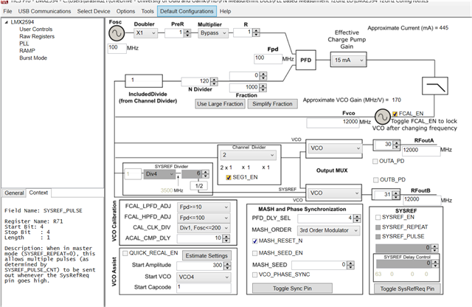Click the Fosc oscillator symbol

[x=117, y=33]
